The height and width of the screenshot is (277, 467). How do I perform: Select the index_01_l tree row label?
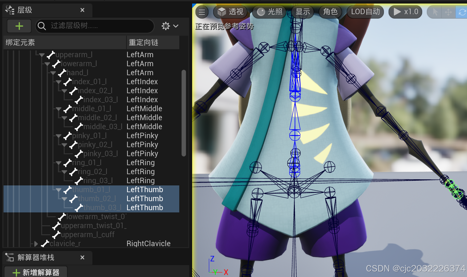pyautogui.click(x=89, y=82)
